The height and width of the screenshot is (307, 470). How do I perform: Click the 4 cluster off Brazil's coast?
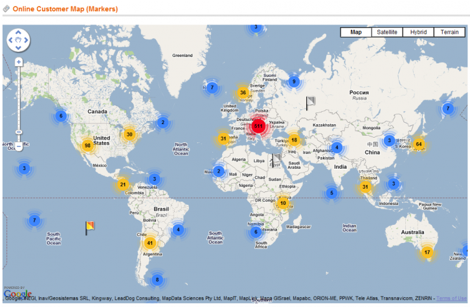pyautogui.click(x=178, y=229)
